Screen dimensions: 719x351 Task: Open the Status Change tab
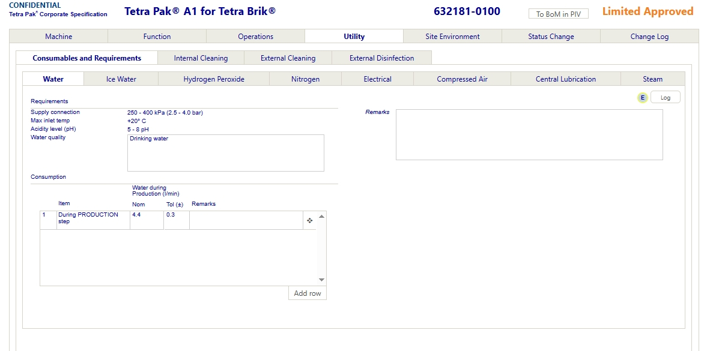tap(551, 37)
